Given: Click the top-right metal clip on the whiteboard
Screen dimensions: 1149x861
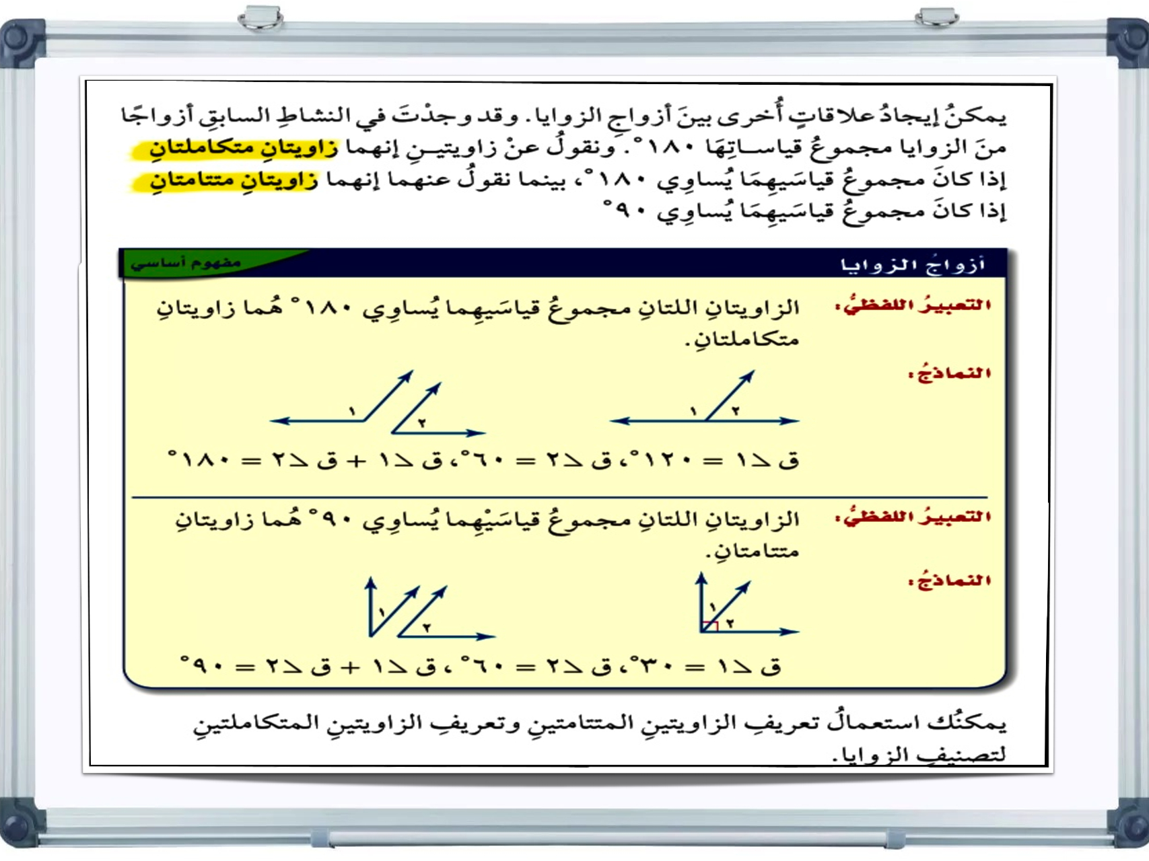Looking at the screenshot, I should pyautogui.click(x=936, y=17).
